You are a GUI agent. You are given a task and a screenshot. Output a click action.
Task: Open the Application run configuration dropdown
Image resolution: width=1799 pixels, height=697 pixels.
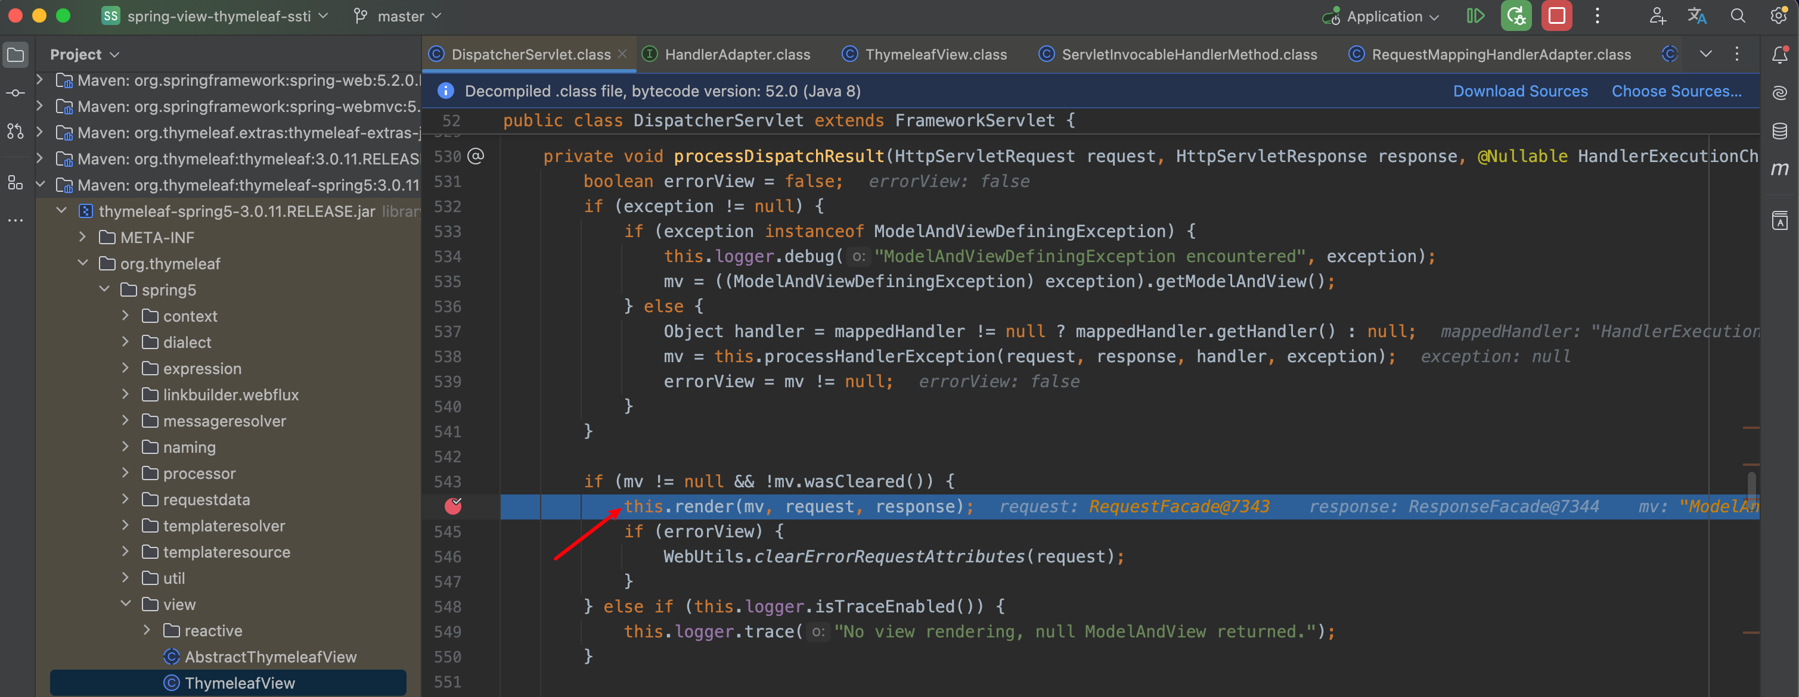click(1380, 16)
